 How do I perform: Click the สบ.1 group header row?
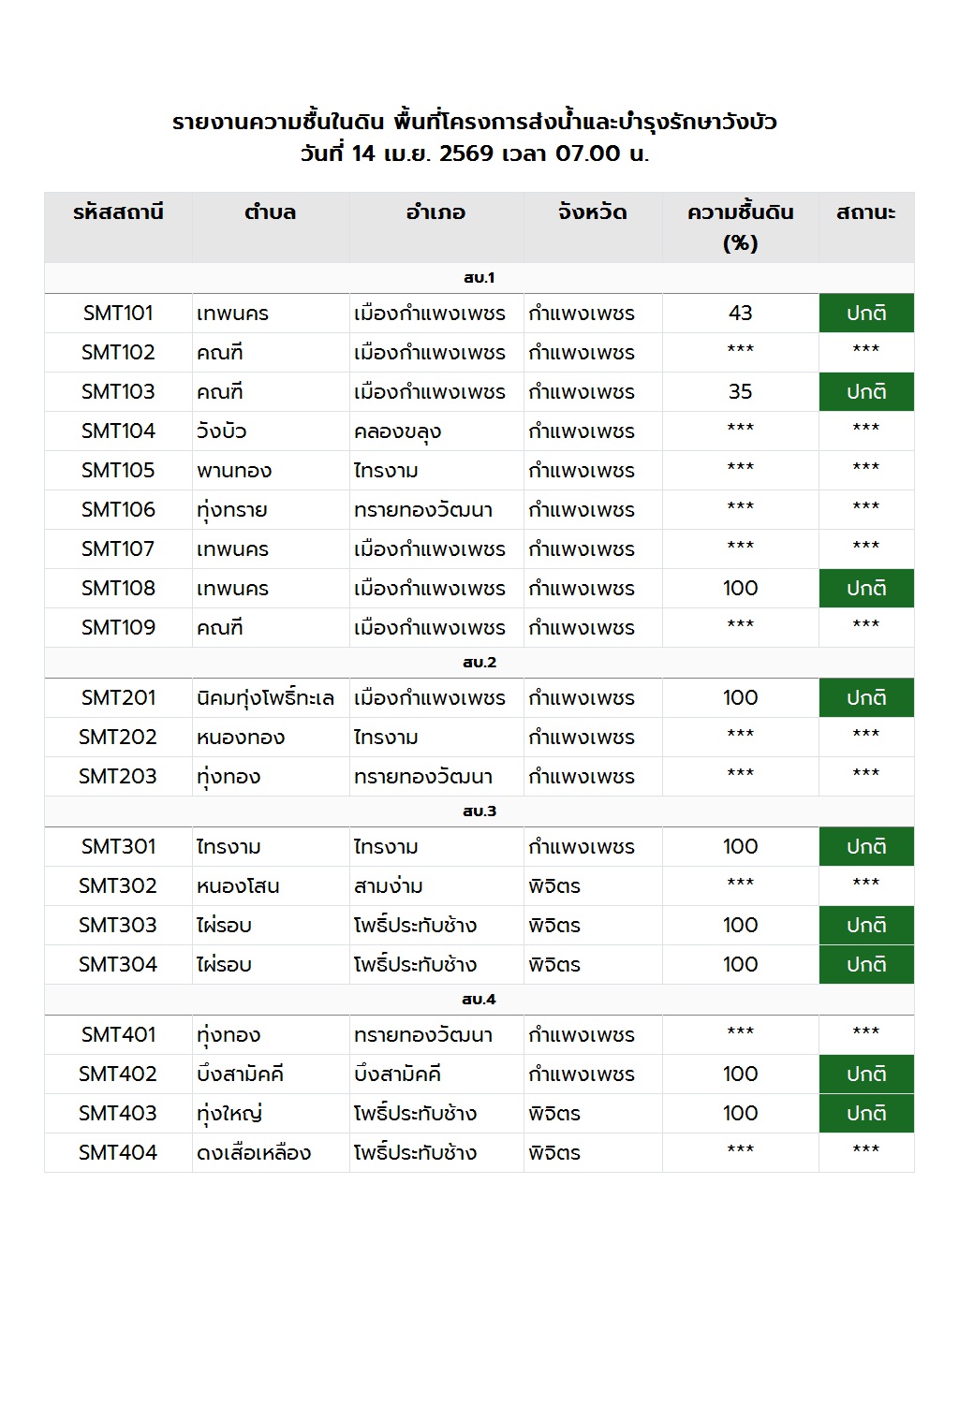479,278
